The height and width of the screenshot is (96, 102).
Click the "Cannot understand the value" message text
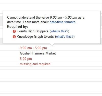pos(28,18)
